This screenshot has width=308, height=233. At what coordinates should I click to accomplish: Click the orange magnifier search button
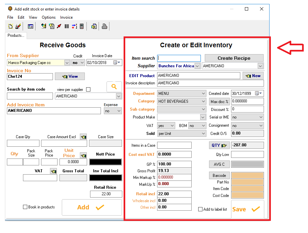[114, 87]
